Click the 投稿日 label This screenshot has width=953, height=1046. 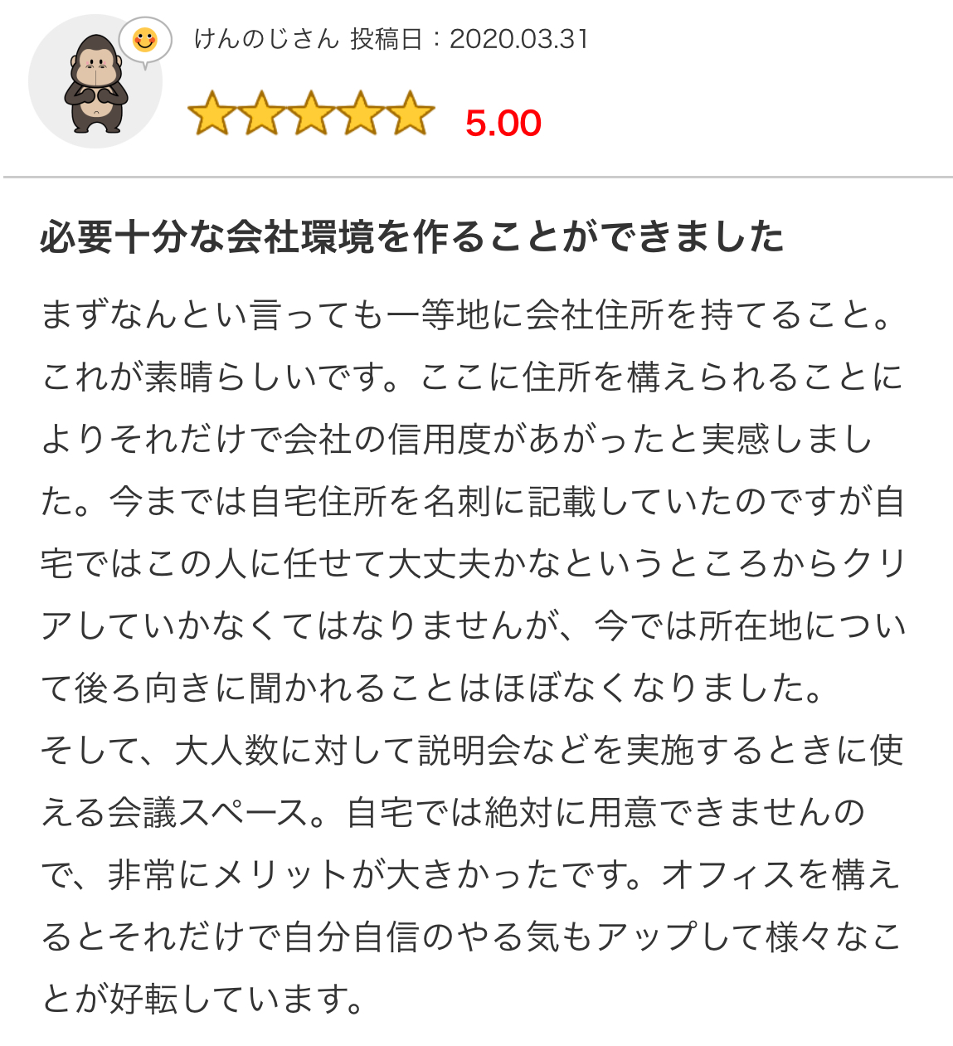[387, 39]
